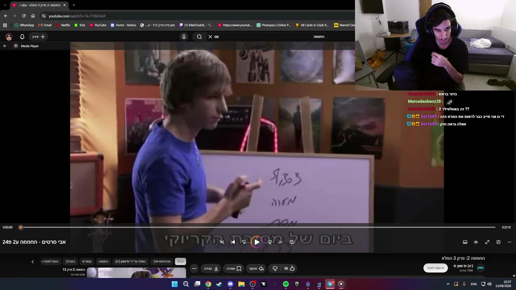Reload the page in the browser
516x290 pixels.
24,16
